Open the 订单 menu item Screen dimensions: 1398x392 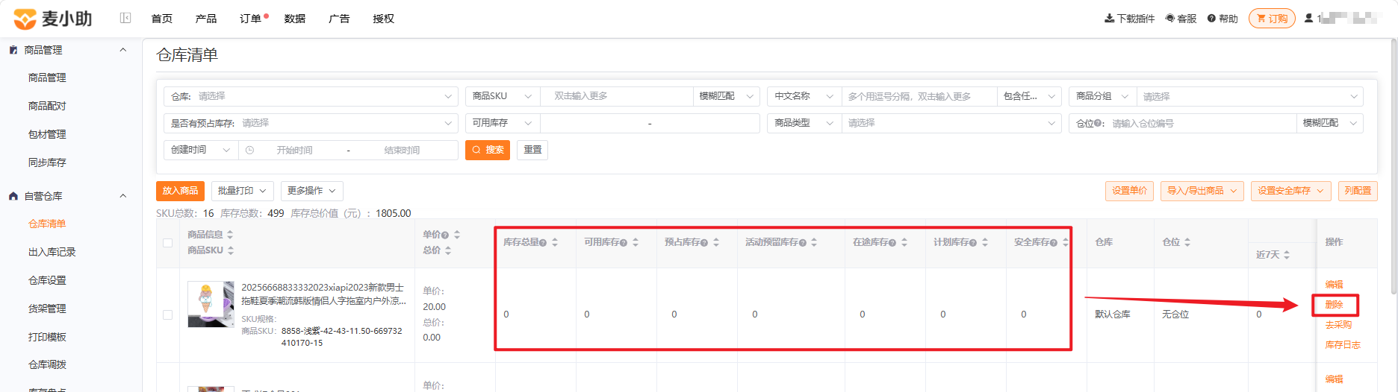pyautogui.click(x=250, y=19)
